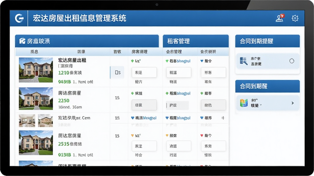Viewport: 314px width, 176px height.
Task: Click the green value 013IB
Action: [x=64, y=155]
